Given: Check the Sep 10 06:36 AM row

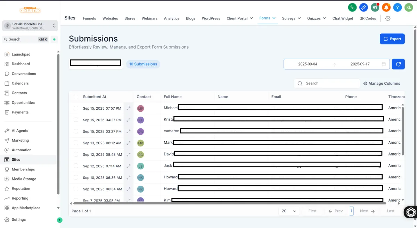Looking at the screenshot, I should 76,177.
